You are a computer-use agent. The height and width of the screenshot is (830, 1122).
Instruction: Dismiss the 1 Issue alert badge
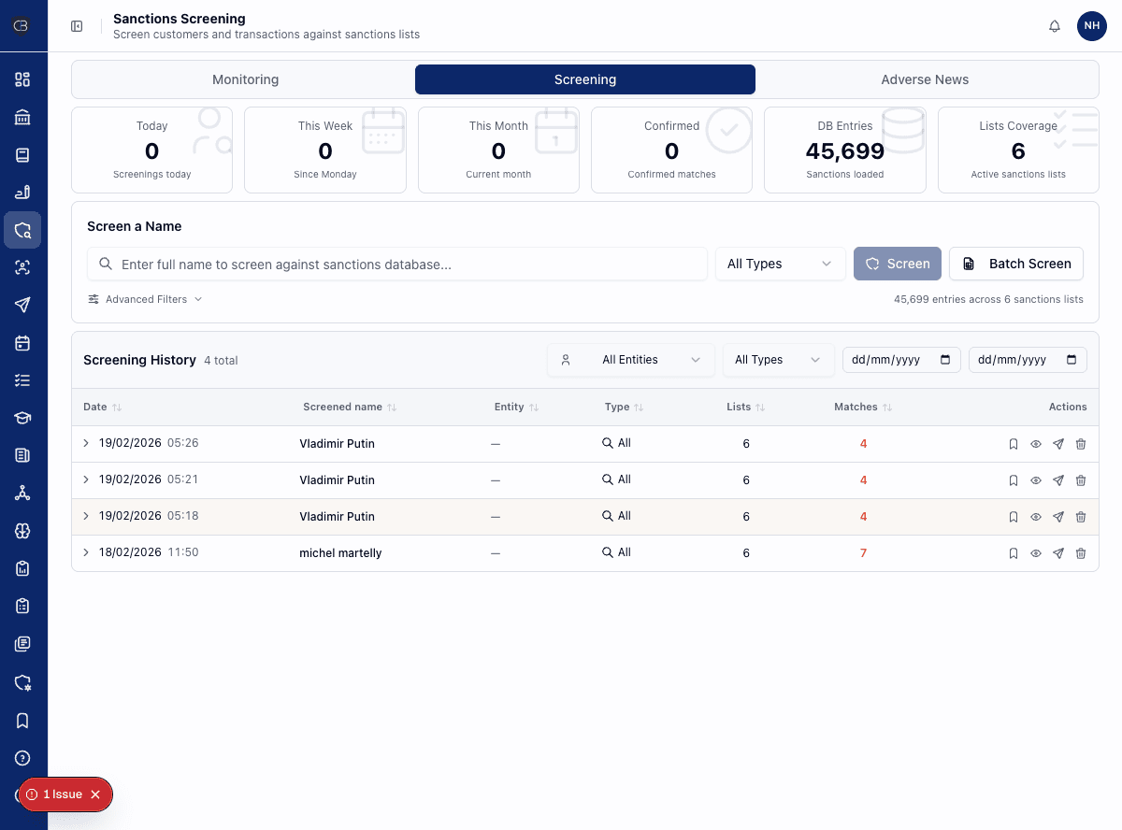(x=95, y=794)
